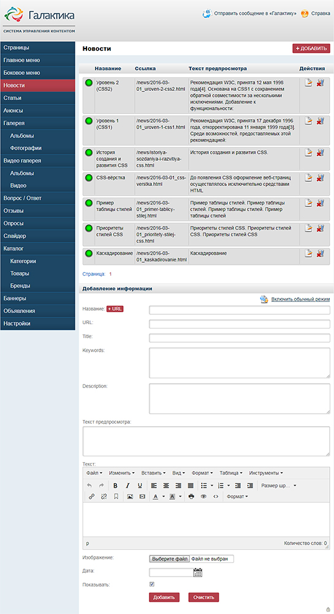Click the 'Выберите файл' upload button
The height and width of the screenshot is (614, 334).
[x=170, y=559]
